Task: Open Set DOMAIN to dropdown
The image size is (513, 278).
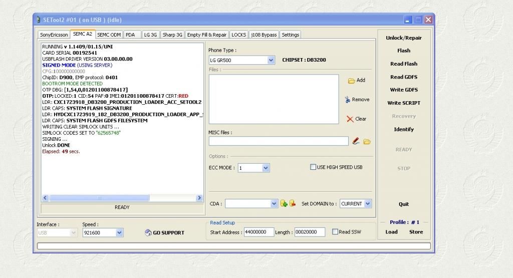Action: click(368, 203)
